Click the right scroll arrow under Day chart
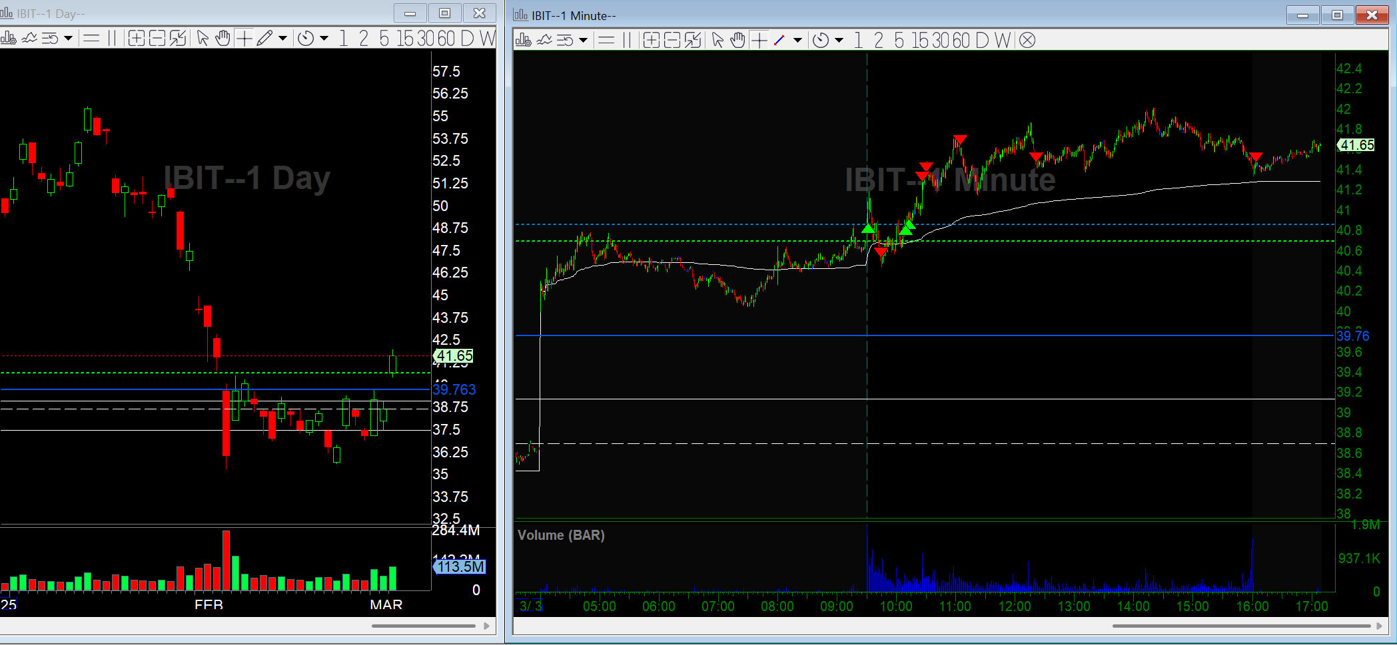The height and width of the screenshot is (645, 1397). (x=487, y=626)
